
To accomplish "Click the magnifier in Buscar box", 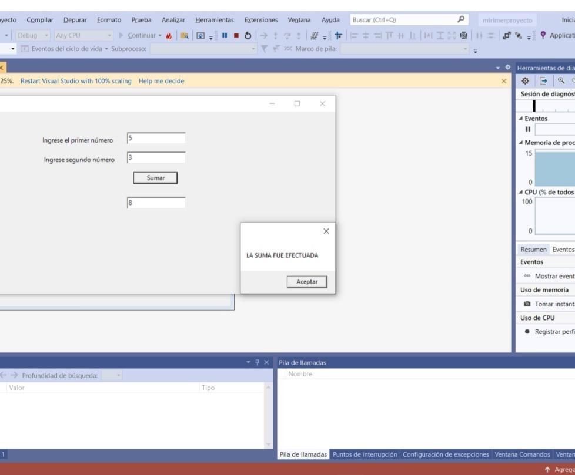I will point(461,19).
